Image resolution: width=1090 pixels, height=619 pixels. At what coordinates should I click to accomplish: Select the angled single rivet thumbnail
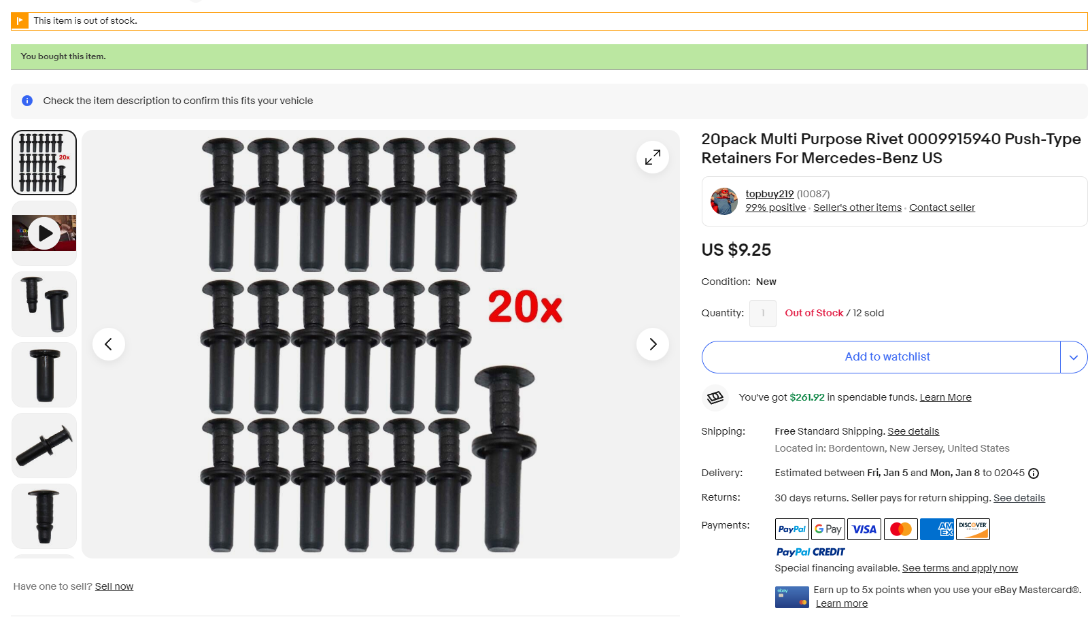(44, 446)
